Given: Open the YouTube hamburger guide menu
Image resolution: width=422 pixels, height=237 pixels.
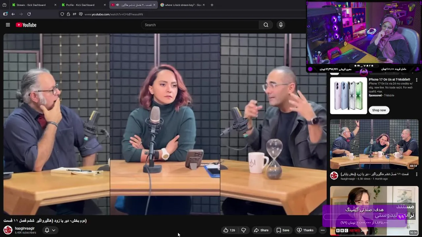Looking at the screenshot, I should (8, 25).
